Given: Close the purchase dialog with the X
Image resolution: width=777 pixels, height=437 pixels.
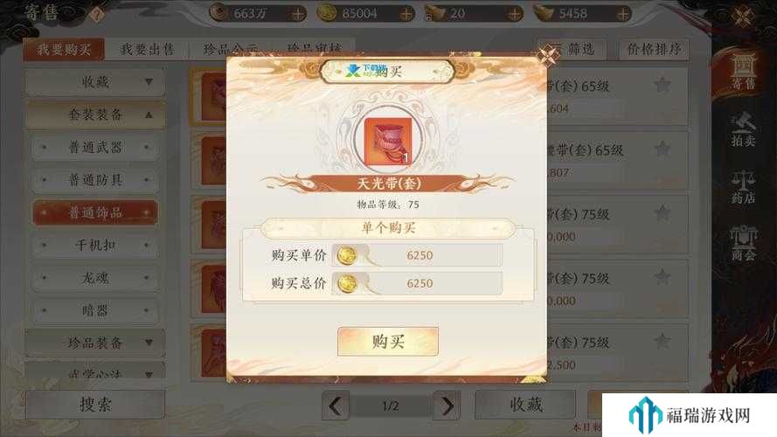Looking at the screenshot, I should coord(548,55).
